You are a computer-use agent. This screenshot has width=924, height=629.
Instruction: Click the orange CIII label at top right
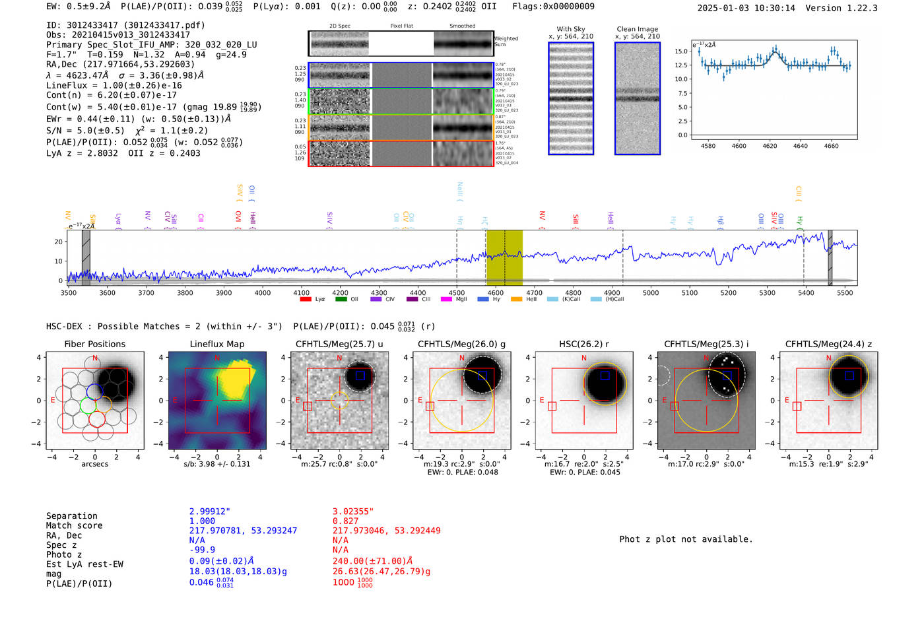click(x=799, y=193)
